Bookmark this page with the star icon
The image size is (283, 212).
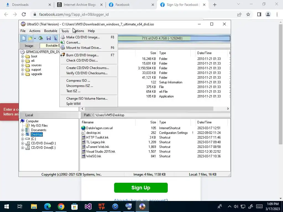tap(248, 14)
